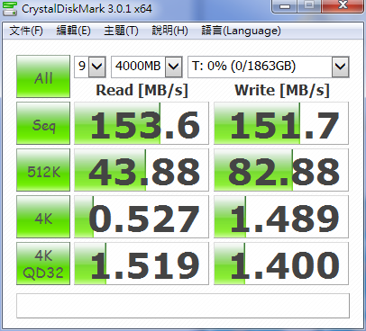Click the 512K write result 82.88

coord(281,170)
